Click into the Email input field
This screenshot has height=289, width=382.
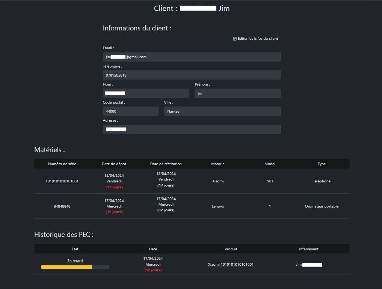[192, 57]
